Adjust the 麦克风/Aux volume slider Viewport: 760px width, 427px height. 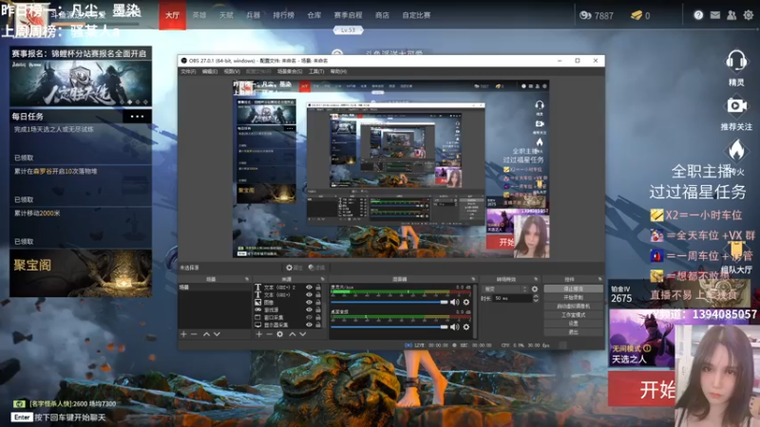point(389,302)
